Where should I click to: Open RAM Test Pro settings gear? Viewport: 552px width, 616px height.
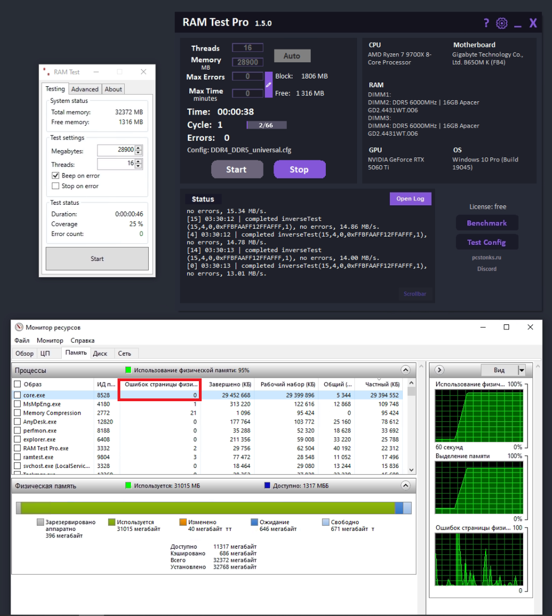pyautogui.click(x=502, y=23)
